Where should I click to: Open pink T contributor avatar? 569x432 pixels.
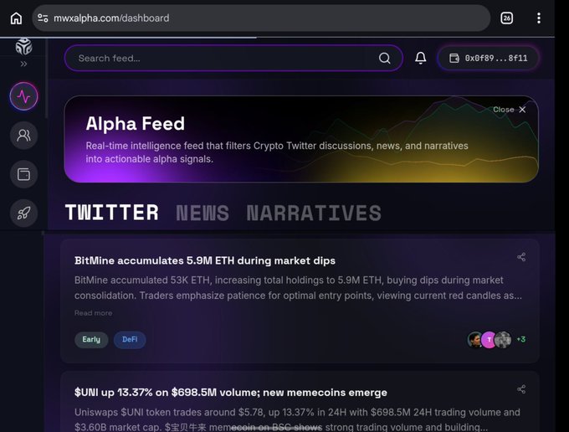tap(489, 340)
